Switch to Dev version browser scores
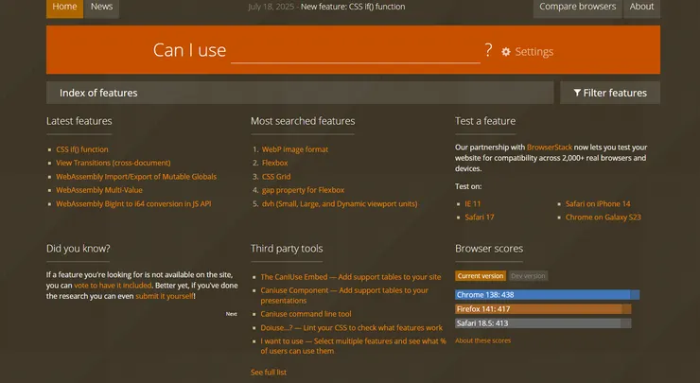 tap(528, 276)
